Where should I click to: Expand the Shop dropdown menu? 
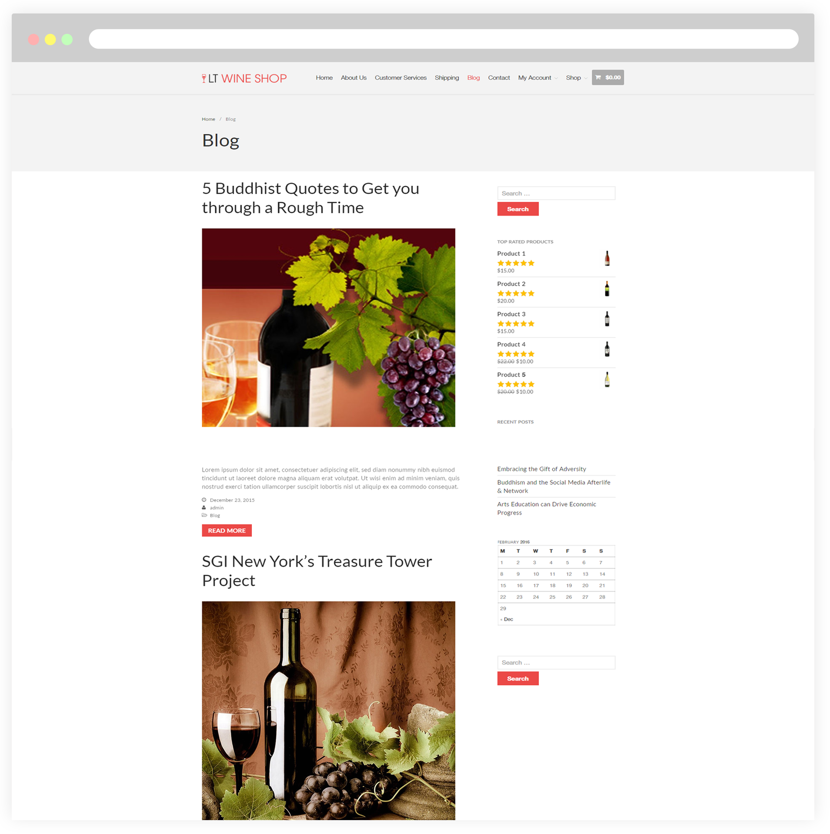(x=576, y=78)
